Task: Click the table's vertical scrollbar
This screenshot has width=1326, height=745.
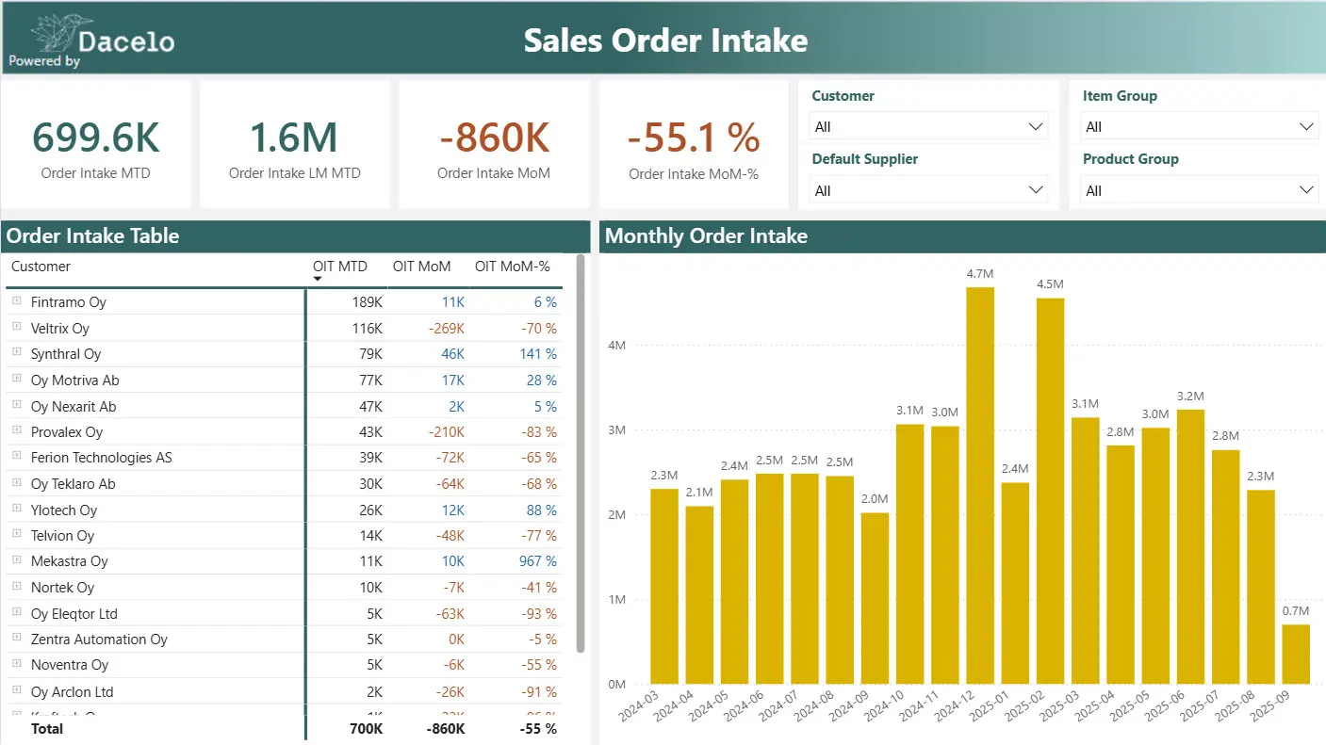Action: 581,452
